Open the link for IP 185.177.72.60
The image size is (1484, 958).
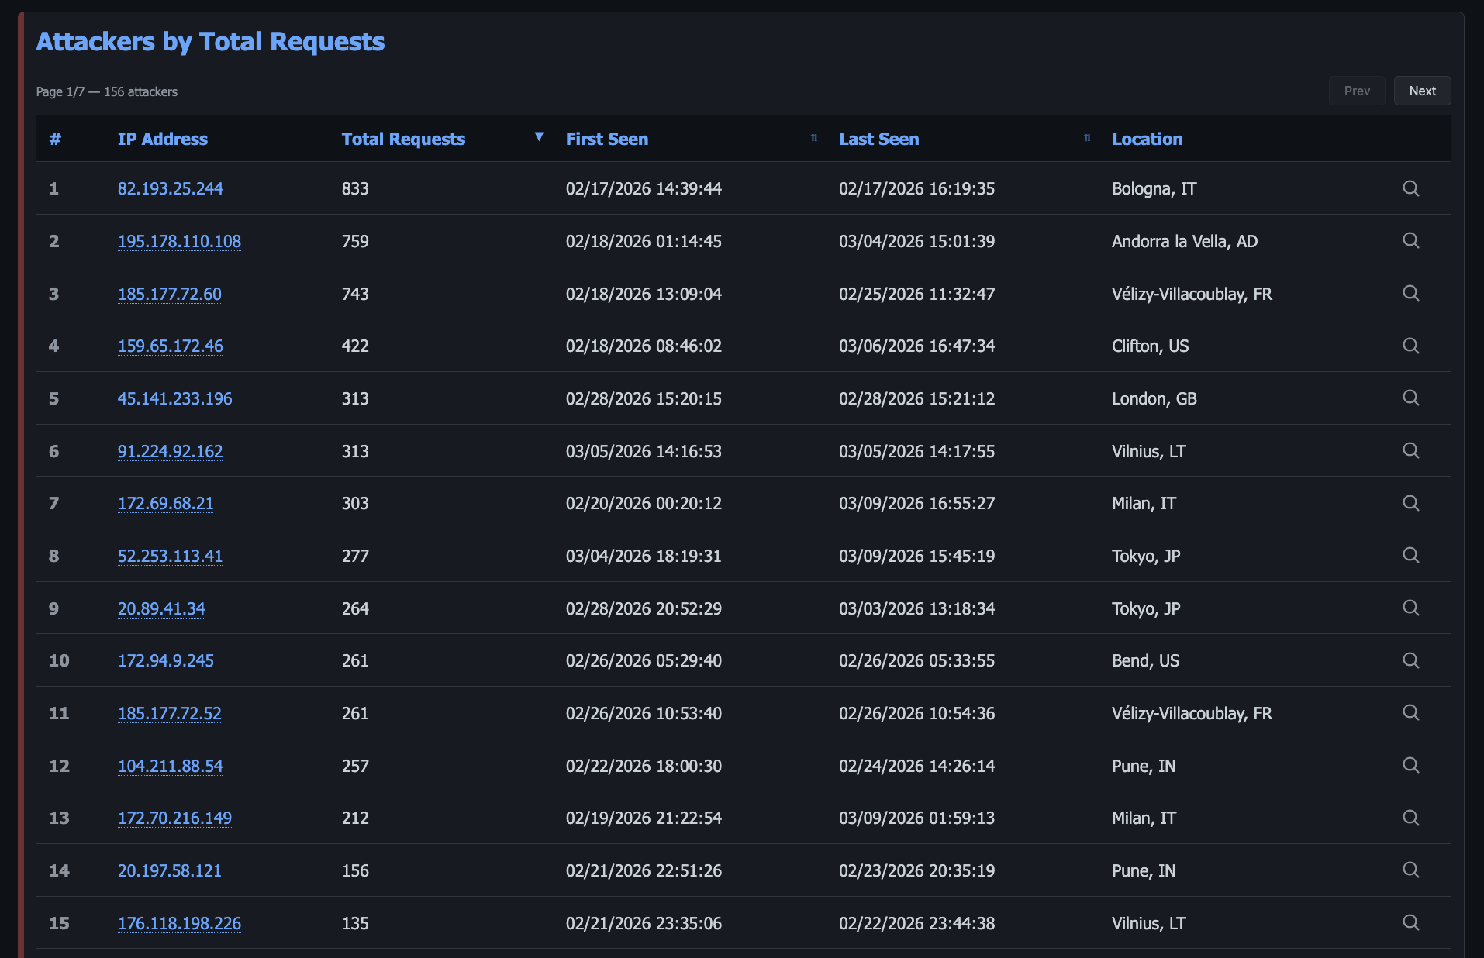(x=169, y=294)
